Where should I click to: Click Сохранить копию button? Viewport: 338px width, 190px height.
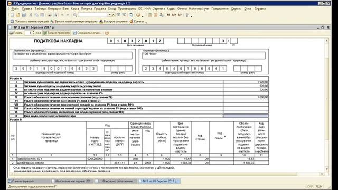coord(87,33)
